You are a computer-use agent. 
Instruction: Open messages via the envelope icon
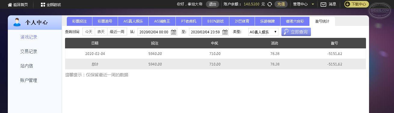point(323,4)
